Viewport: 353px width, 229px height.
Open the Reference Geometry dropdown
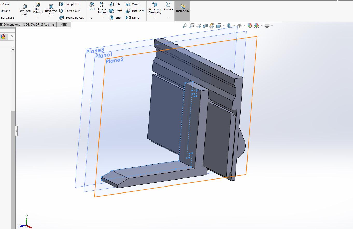(155, 18)
